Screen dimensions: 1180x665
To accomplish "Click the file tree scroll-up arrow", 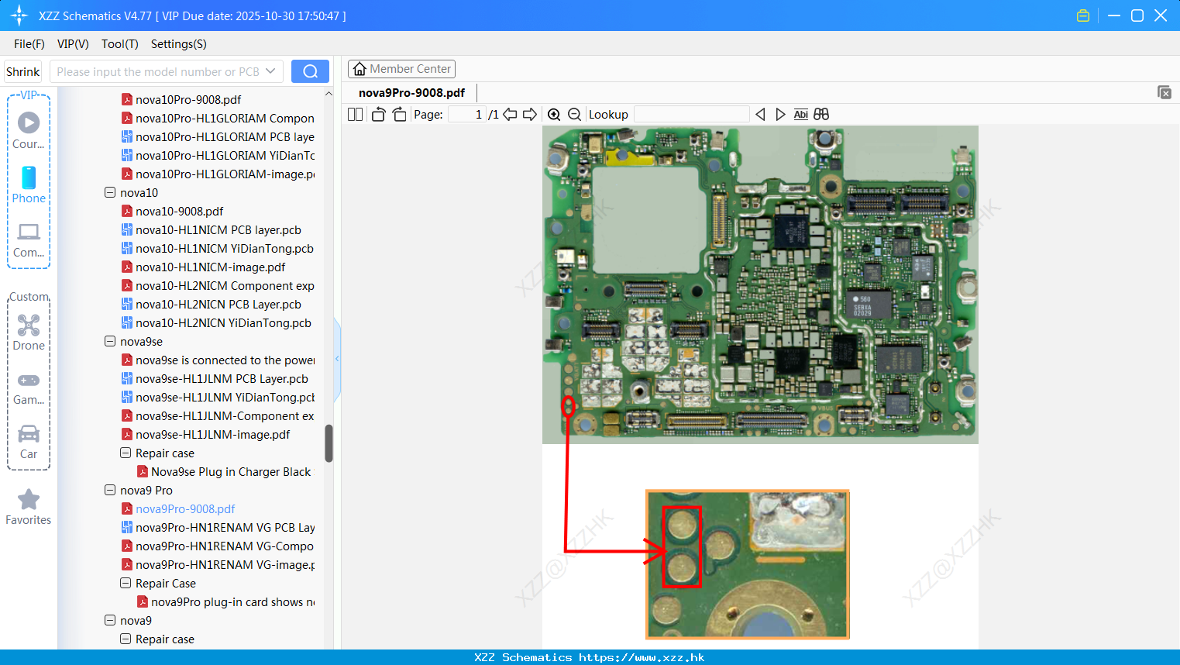I will (x=329, y=94).
